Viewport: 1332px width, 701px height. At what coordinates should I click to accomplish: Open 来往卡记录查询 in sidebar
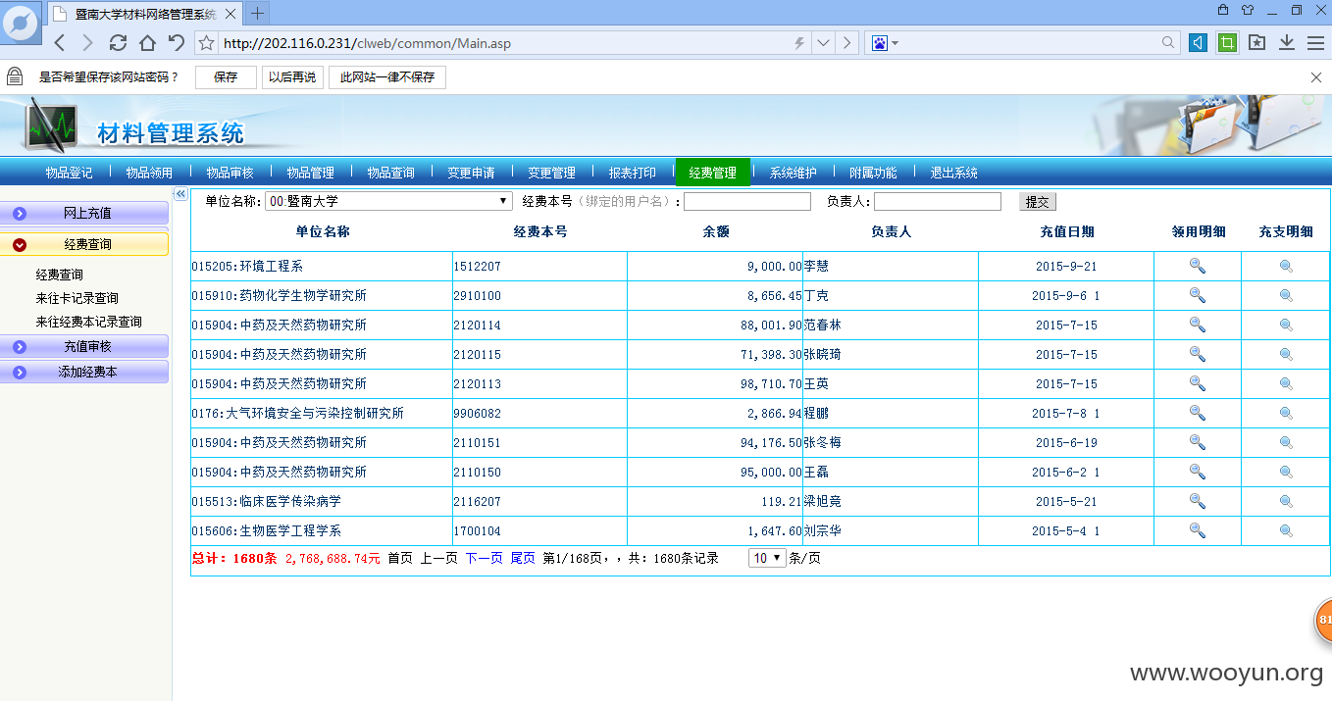click(x=77, y=298)
